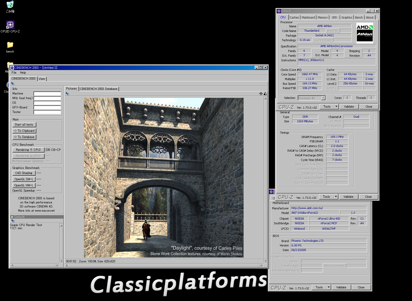
Task: Click the bottom CPU-Z Mainboard window's title icon
Action: (x=271, y=192)
